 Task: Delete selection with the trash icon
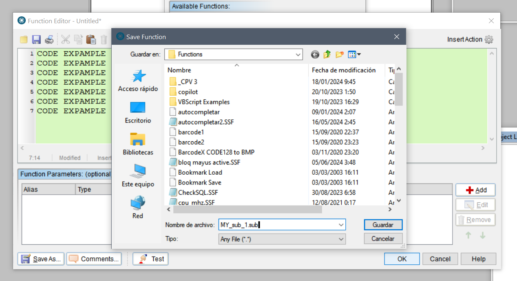pyautogui.click(x=104, y=40)
